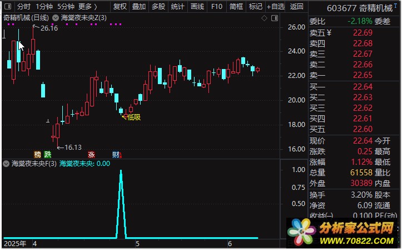
Task: Click the 标记 mark button
Action: (255, 7)
